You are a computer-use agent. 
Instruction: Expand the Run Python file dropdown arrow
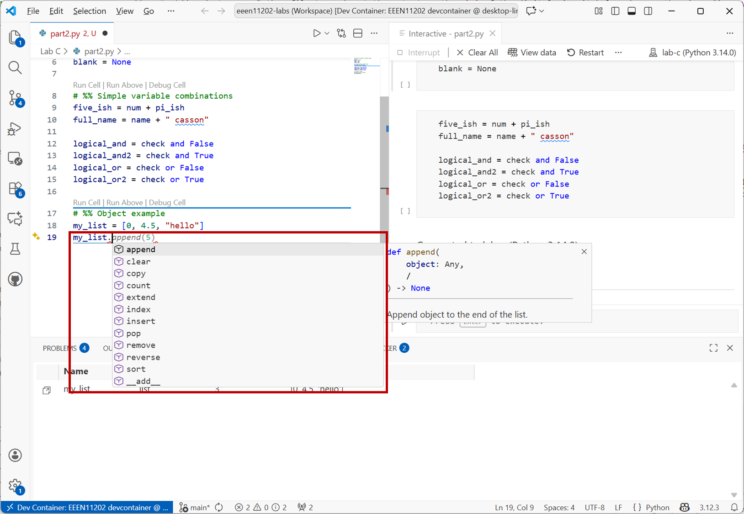click(x=327, y=33)
